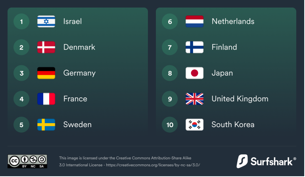Viewport: 305px width, 177px height.
Task: Click the Germany country label
Action: (79, 73)
